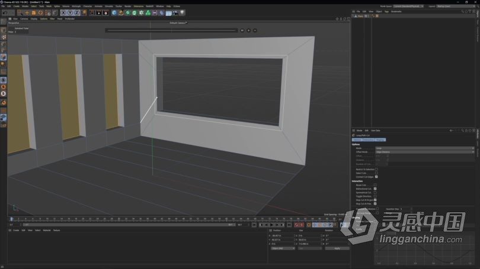Open viewport Display menu

pos(34,19)
